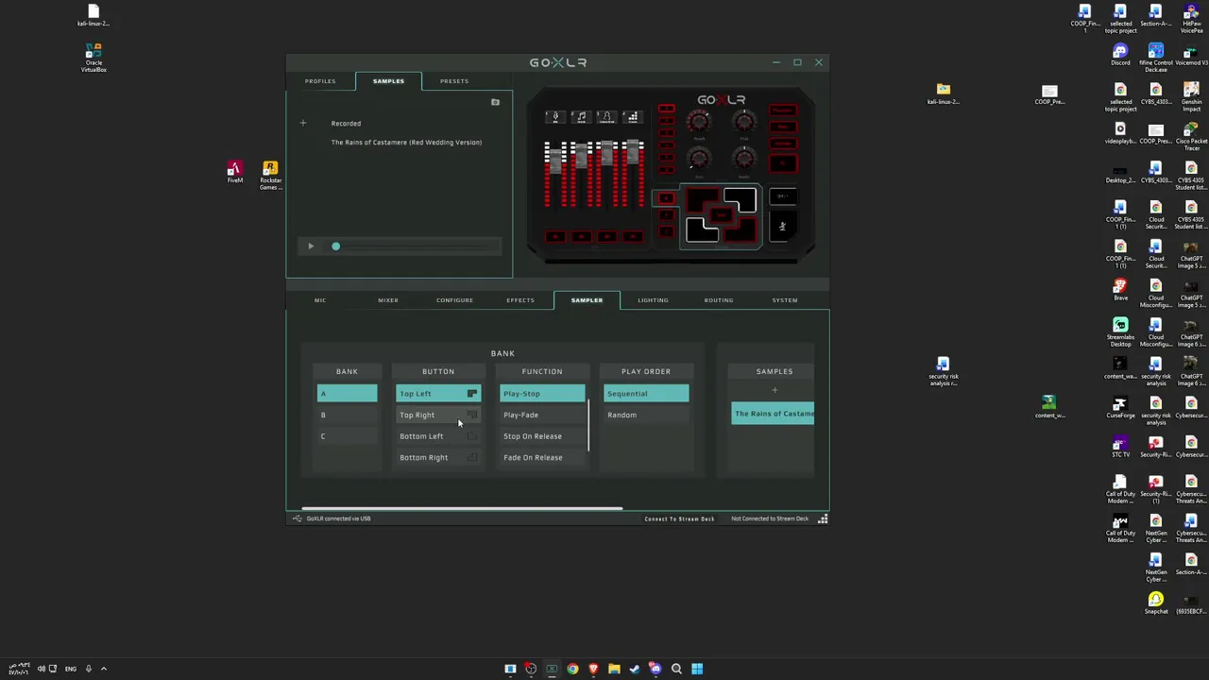Click the Windows Start button in taskbar
1209x680 pixels.
(697, 669)
